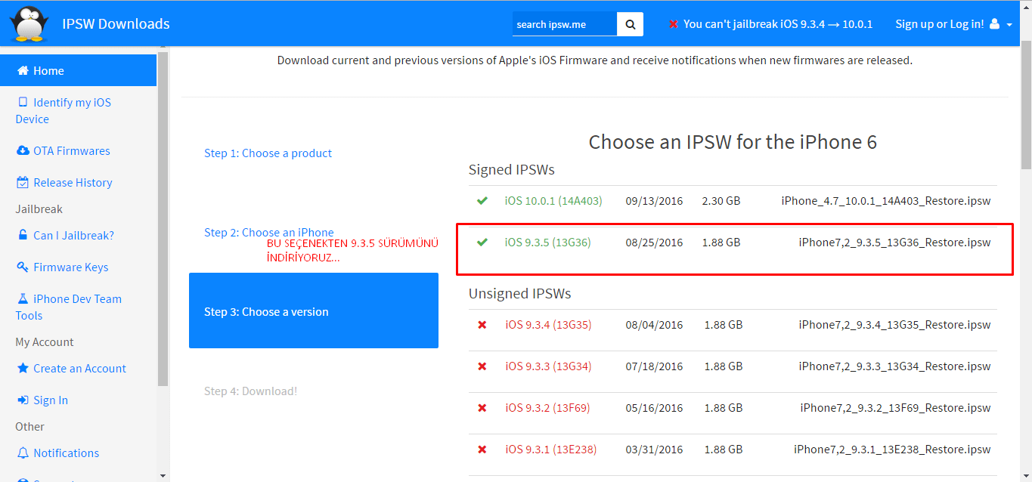Go back to Step 2: Choose an iPhone
This screenshot has width=1032, height=482.
269,233
